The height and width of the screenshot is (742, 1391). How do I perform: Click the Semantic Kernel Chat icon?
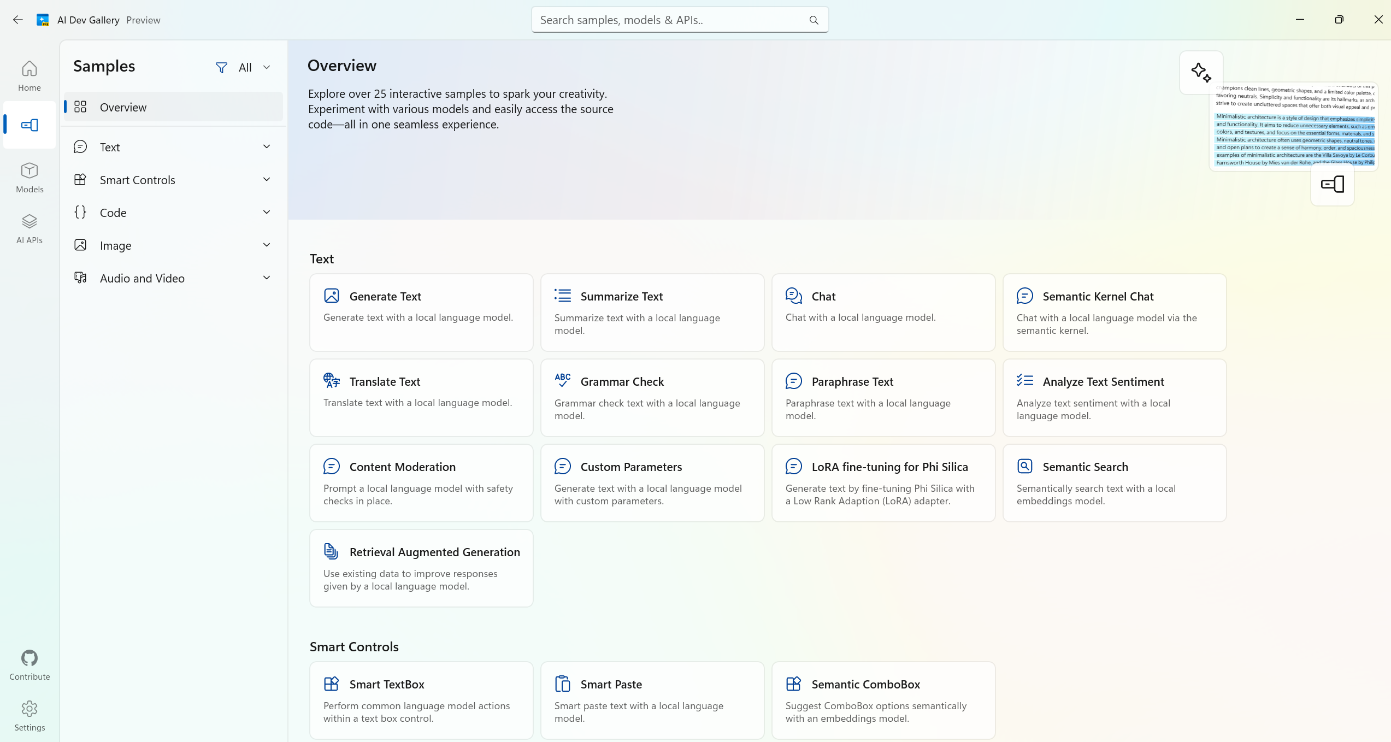point(1025,296)
